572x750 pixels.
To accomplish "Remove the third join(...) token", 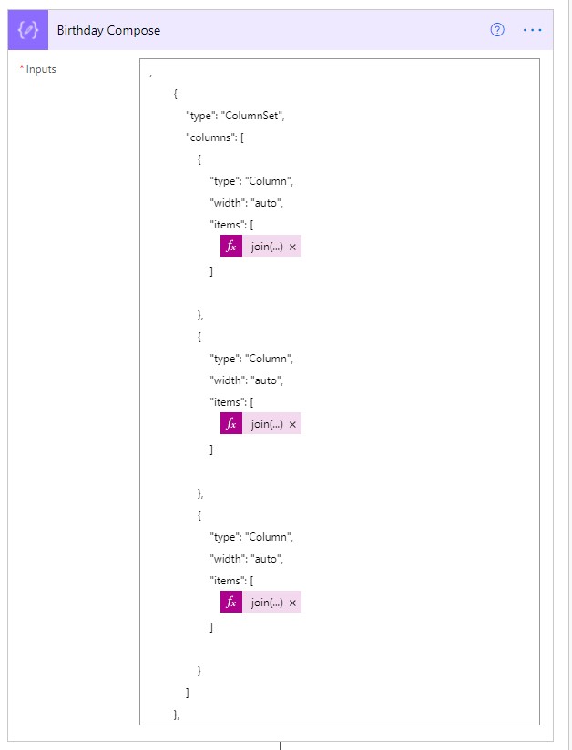I will coord(292,603).
